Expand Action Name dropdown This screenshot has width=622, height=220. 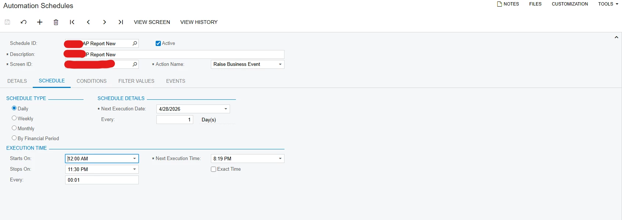pos(280,64)
